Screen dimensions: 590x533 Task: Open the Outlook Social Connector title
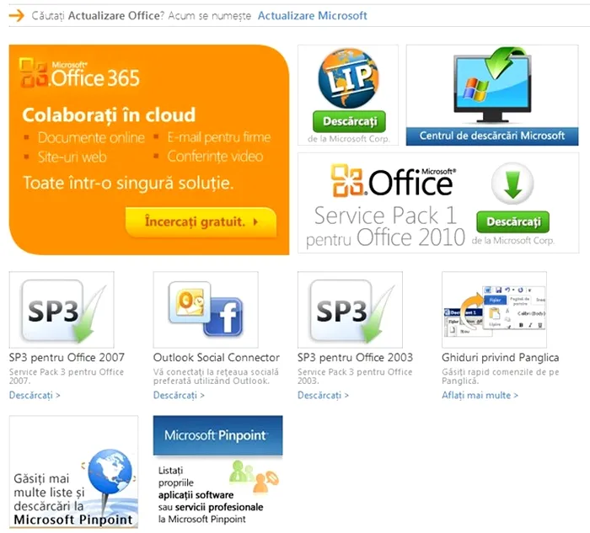point(217,358)
